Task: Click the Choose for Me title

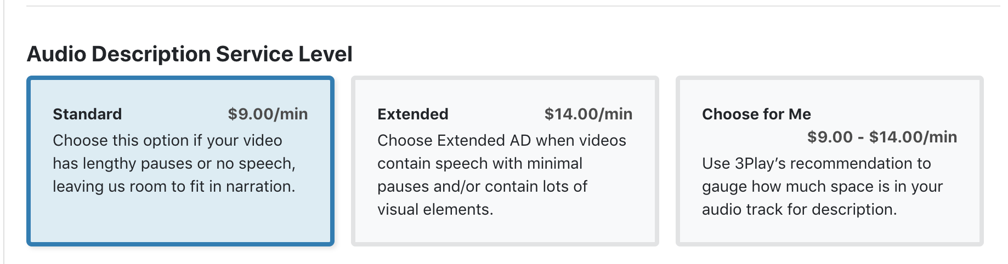Action: [x=756, y=114]
